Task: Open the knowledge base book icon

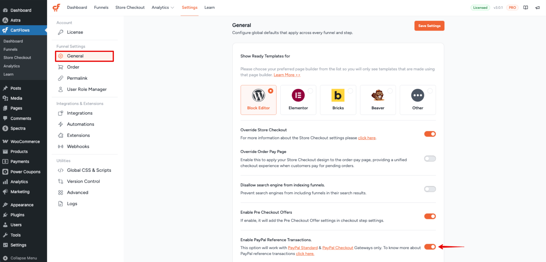Action: point(526,8)
